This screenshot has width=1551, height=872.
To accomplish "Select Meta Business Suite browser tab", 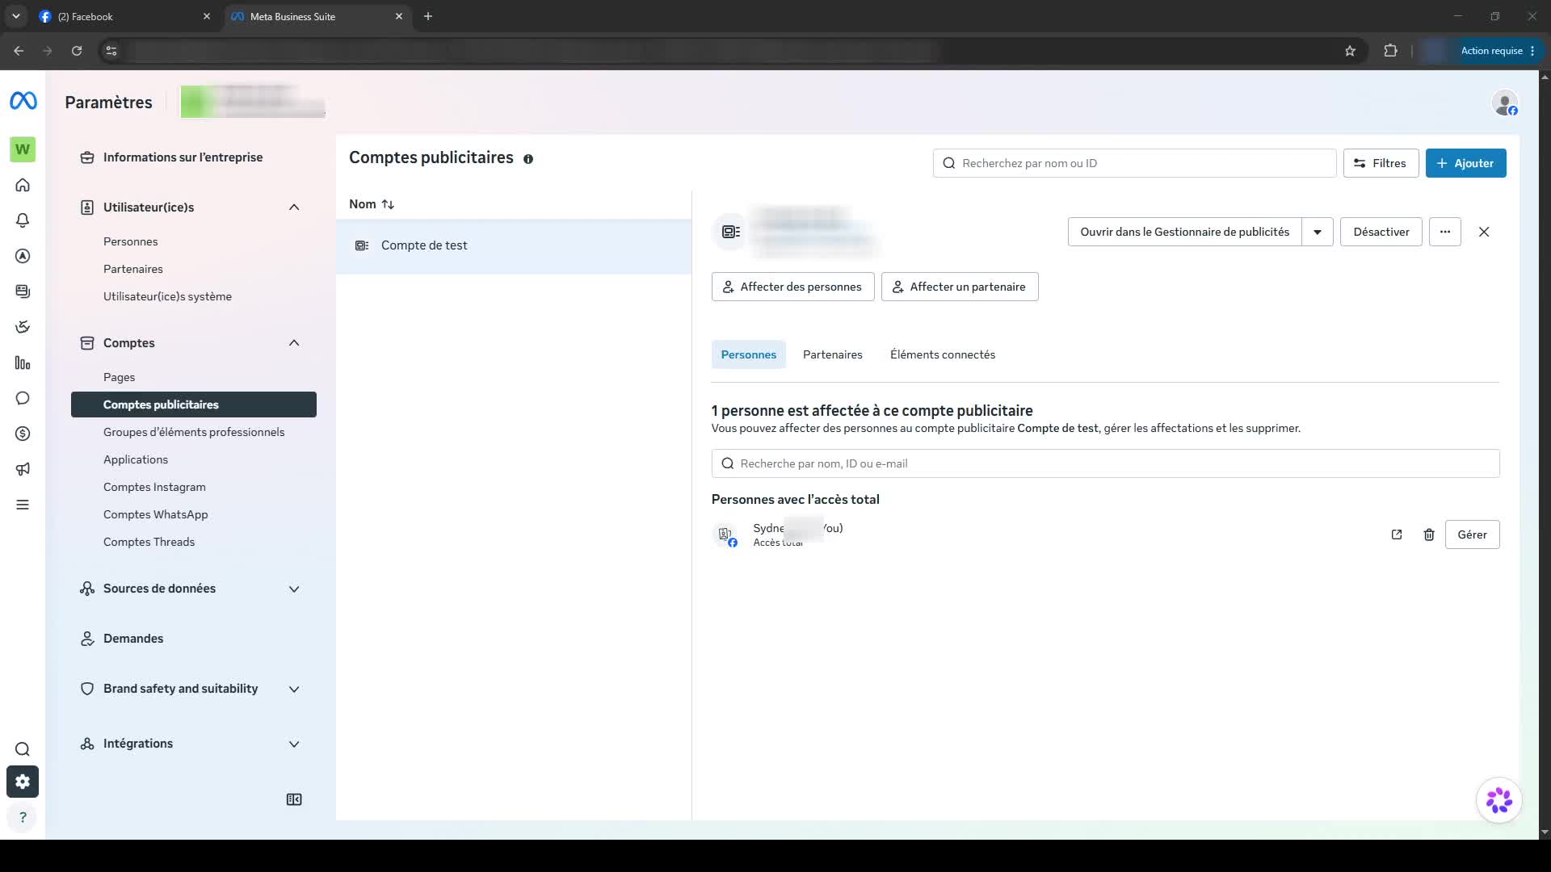I will pos(315,16).
